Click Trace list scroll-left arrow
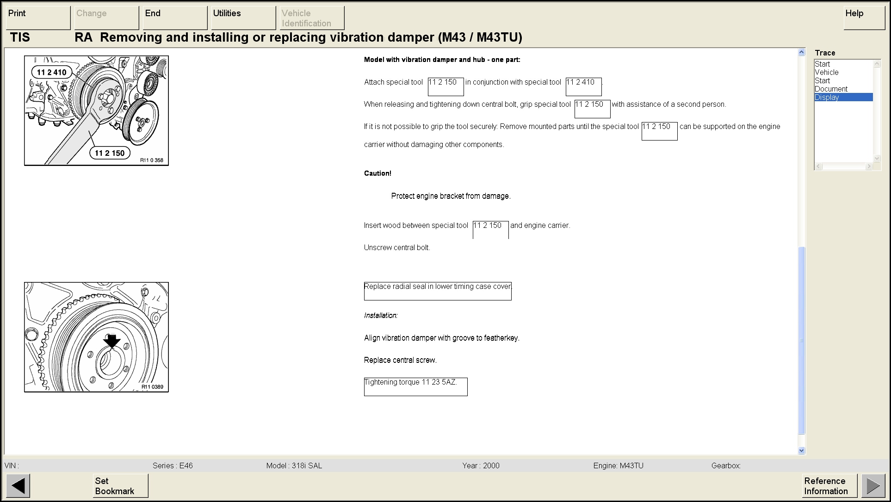This screenshot has height=502, width=891. (819, 166)
